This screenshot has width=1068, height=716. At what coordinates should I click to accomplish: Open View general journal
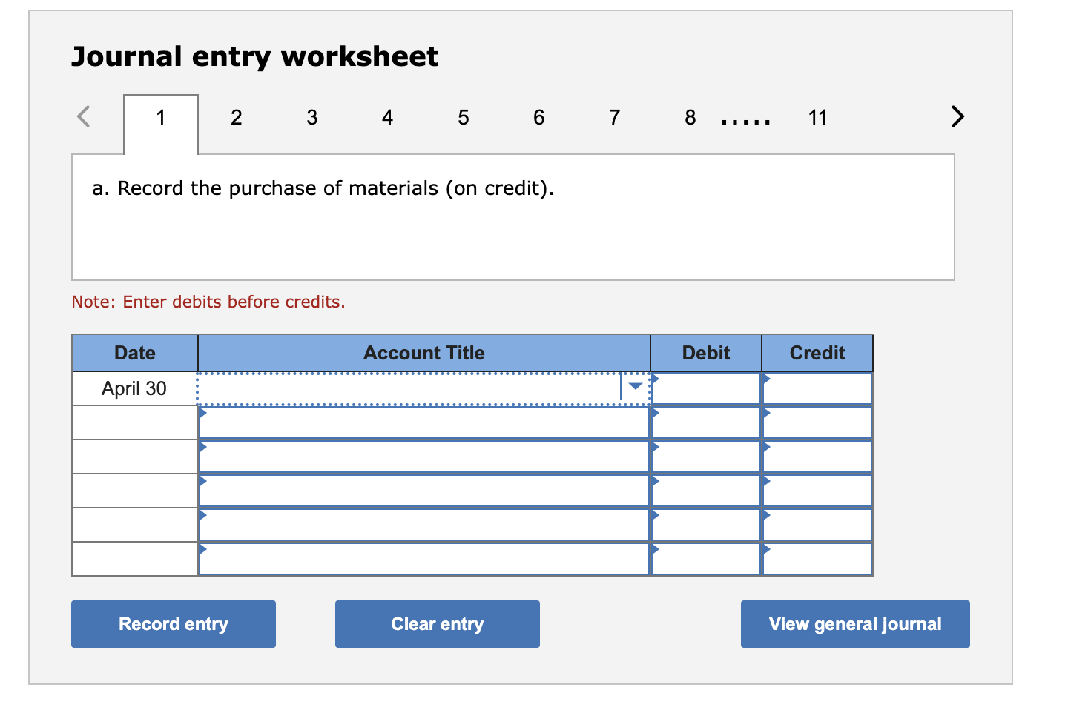855,624
